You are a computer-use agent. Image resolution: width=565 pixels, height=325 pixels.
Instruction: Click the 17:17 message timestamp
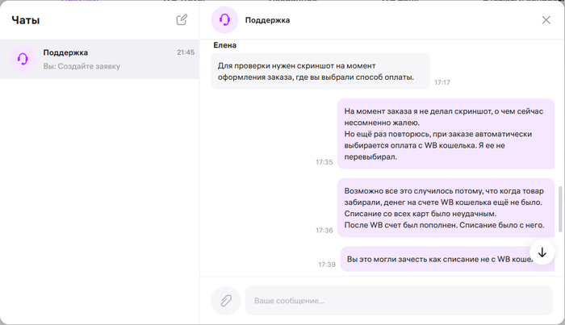442,82
